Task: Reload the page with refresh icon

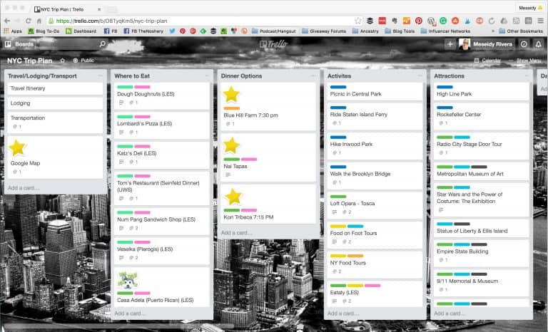Action: [29, 21]
